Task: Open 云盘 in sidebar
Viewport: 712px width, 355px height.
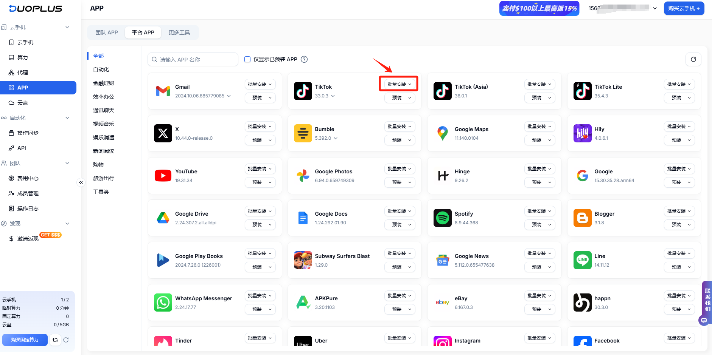Action: click(x=38, y=103)
